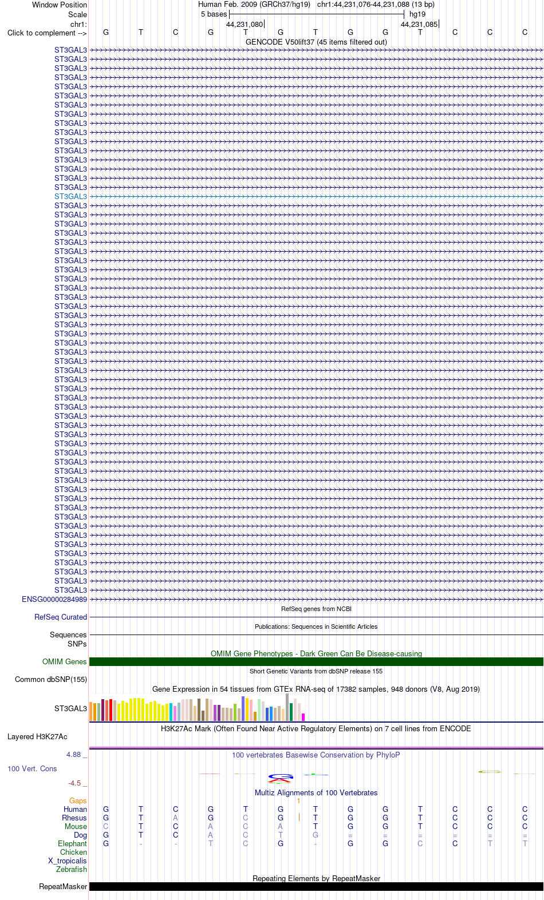Click the orange Gaps label
Image resolution: width=544 pixels, height=900 pixels.
[x=78, y=800]
